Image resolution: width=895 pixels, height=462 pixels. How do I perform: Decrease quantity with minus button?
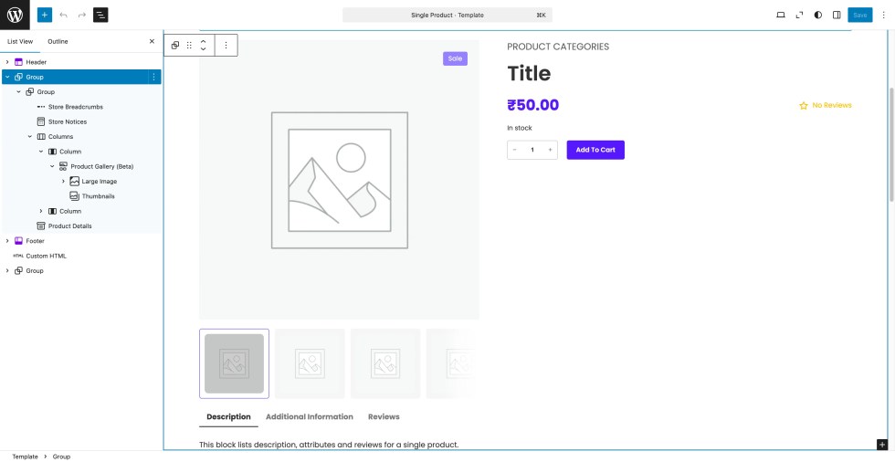[x=515, y=150]
